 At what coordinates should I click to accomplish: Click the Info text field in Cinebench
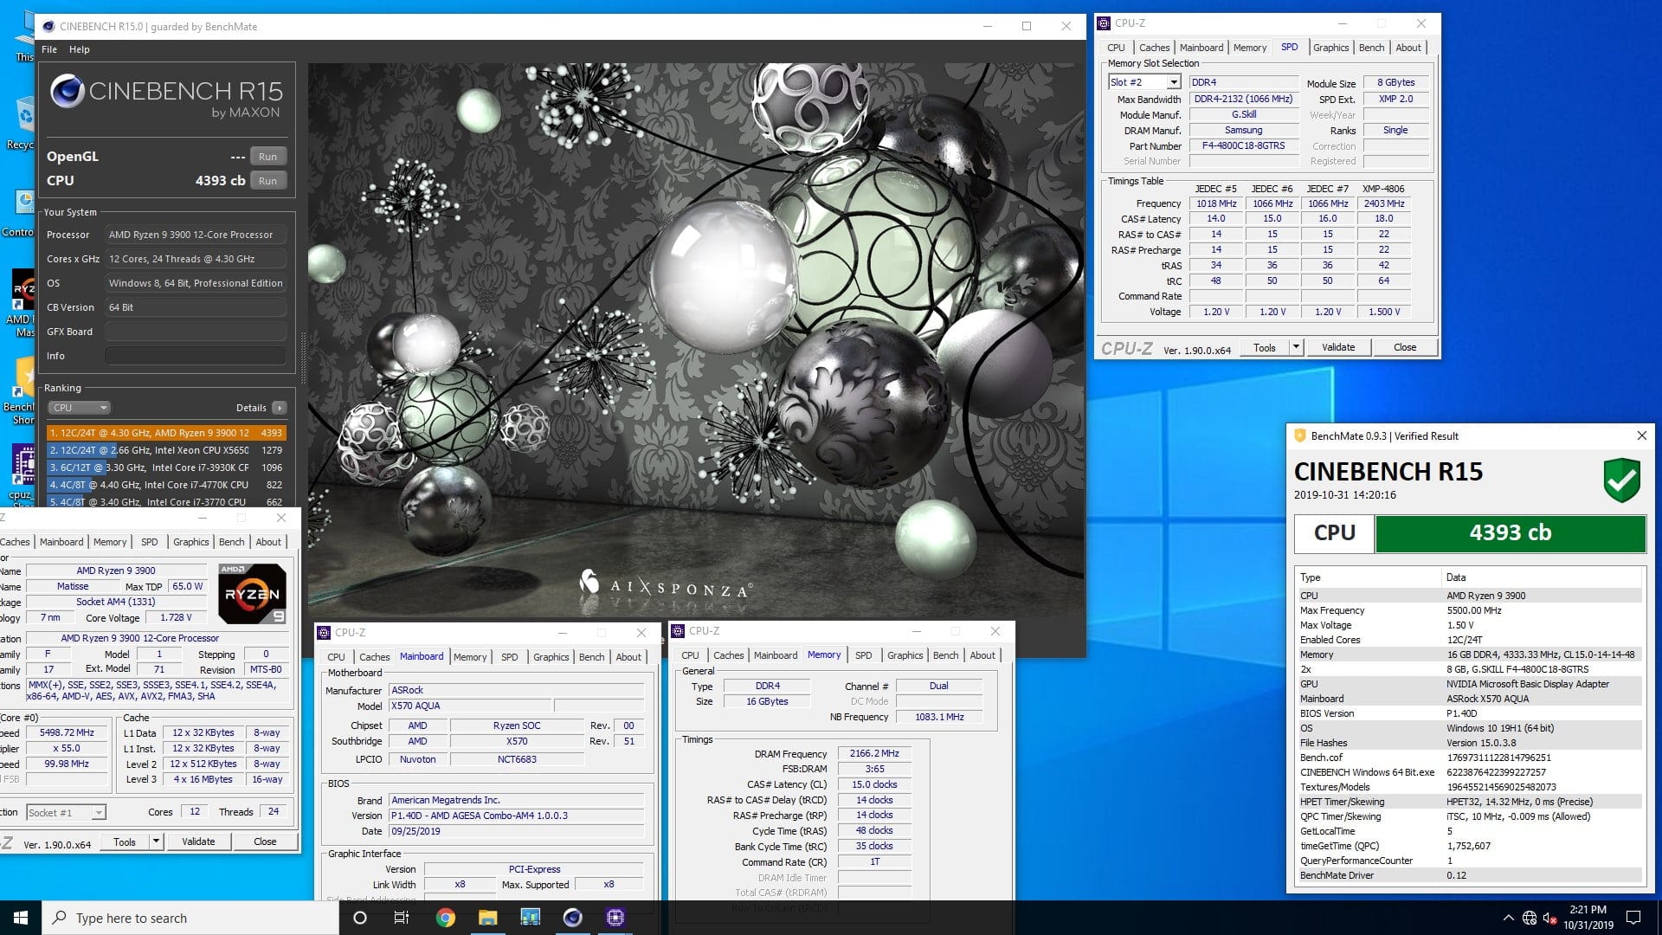click(x=195, y=356)
